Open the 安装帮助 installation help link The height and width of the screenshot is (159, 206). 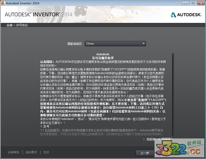click(x=13, y=152)
